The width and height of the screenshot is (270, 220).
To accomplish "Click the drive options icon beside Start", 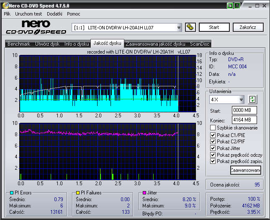I will pyautogui.click(x=190, y=28).
